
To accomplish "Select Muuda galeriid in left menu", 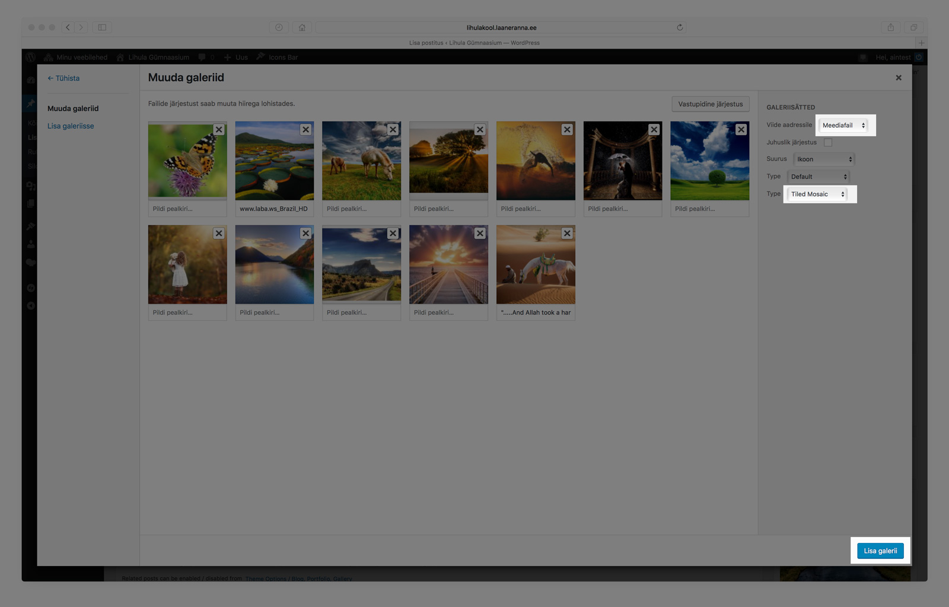I will click(73, 108).
